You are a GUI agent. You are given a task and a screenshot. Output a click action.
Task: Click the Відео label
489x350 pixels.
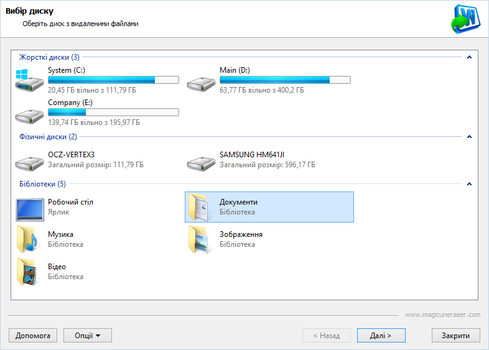(x=57, y=267)
